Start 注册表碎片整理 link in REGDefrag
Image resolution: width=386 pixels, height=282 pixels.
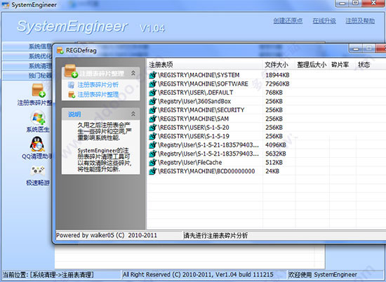[x=98, y=95]
